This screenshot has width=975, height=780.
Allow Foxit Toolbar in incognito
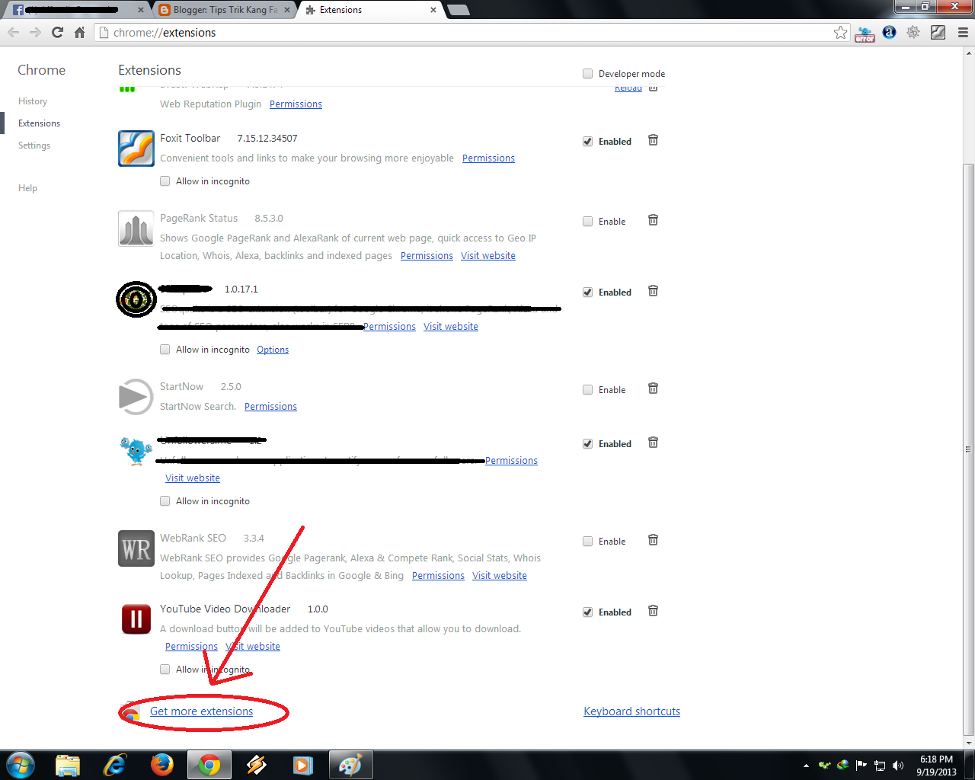tap(165, 181)
